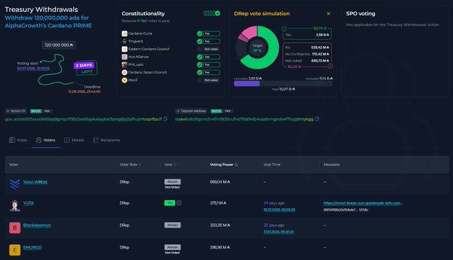Switch Deposit address format to HEX
This screenshot has height=260, width=453.
pos(228,111)
